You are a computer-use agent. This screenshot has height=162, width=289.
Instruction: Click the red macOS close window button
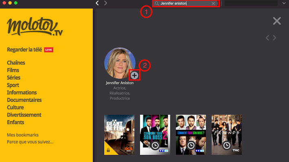pos(4,3)
